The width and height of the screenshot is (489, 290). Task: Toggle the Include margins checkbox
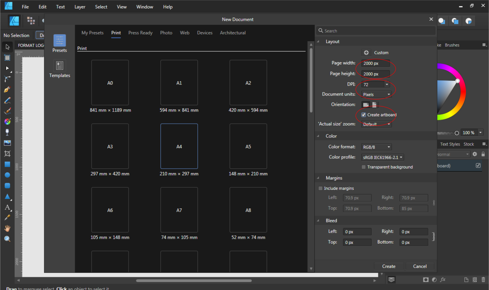(320, 188)
